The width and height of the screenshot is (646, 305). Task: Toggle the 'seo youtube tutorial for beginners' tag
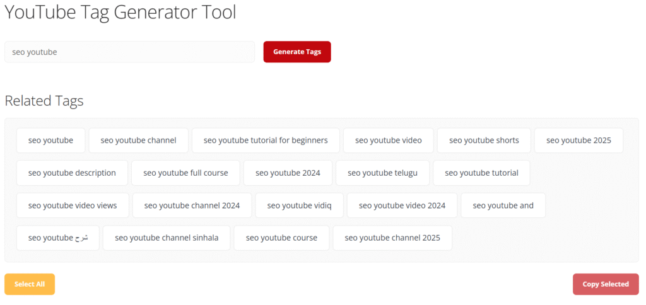pos(266,141)
